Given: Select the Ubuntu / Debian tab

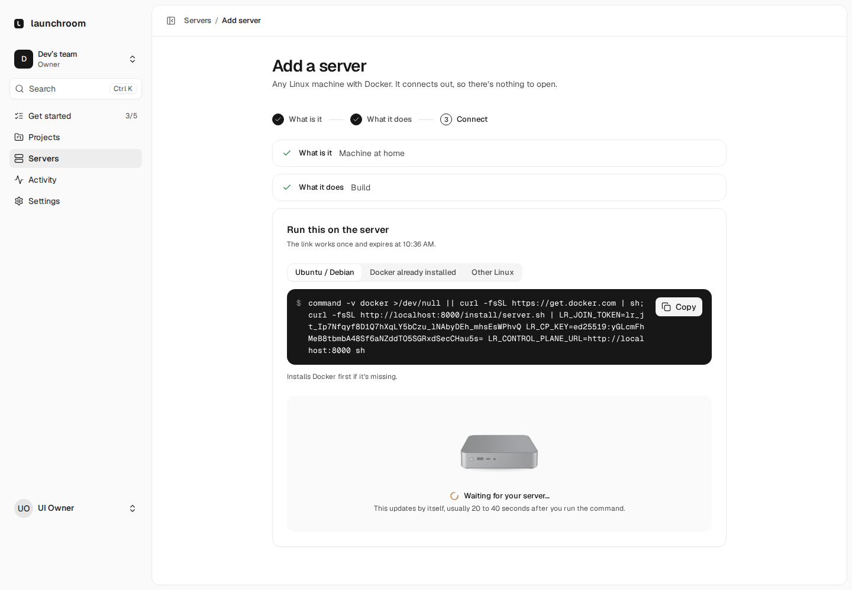Looking at the screenshot, I should click(324, 273).
